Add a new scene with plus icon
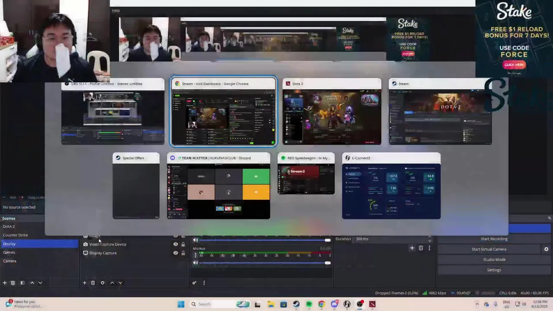This screenshot has height=311, width=553. click(x=5, y=283)
